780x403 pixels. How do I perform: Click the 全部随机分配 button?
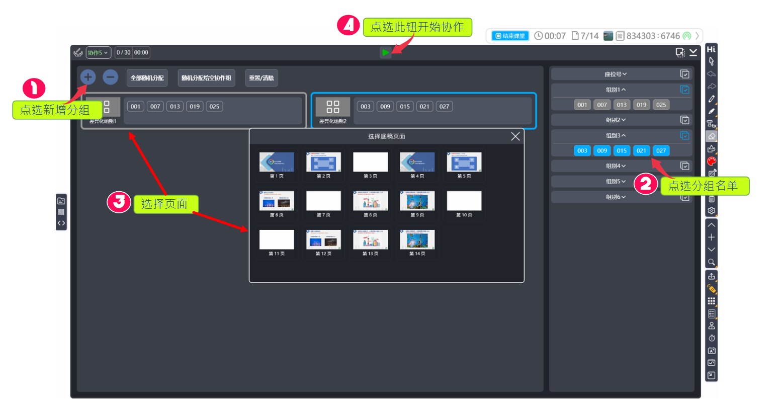point(147,78)
